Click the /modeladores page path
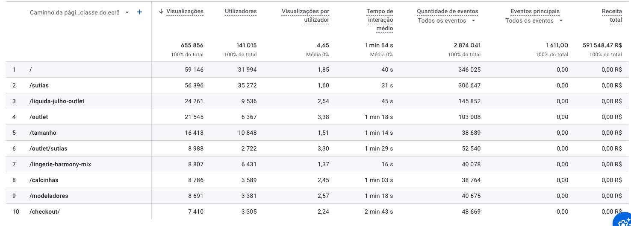The height and width of the screenshot is (226, 631). pos(49,196)
